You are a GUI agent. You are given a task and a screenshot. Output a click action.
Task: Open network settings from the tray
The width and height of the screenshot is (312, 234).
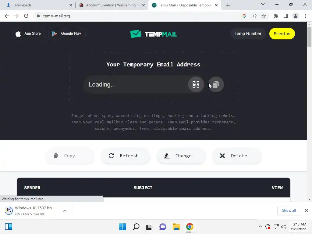coord(276,227)
